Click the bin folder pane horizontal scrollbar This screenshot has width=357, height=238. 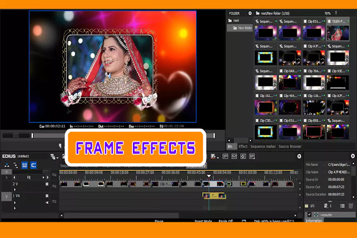click(241, 140)
